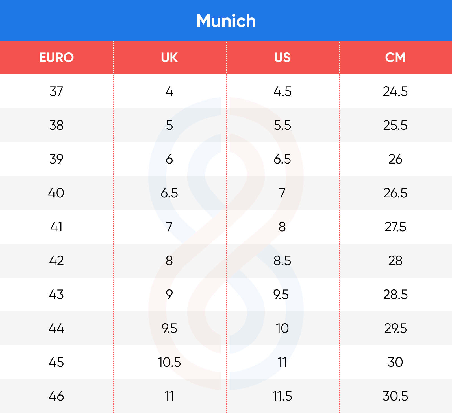Select EURO size 41 cell
The width and height of the screenshot is (452, 413).
56,227
